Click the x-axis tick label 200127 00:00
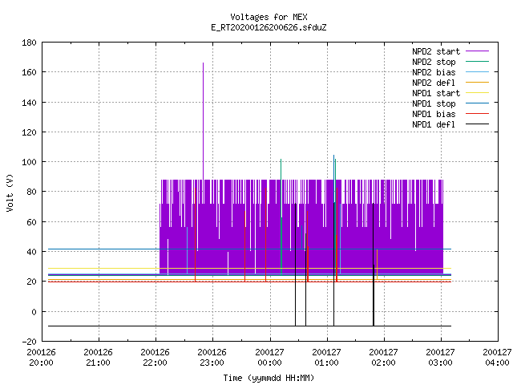The width and height of the screenshot is (513, 385). [x=269, y=358]
